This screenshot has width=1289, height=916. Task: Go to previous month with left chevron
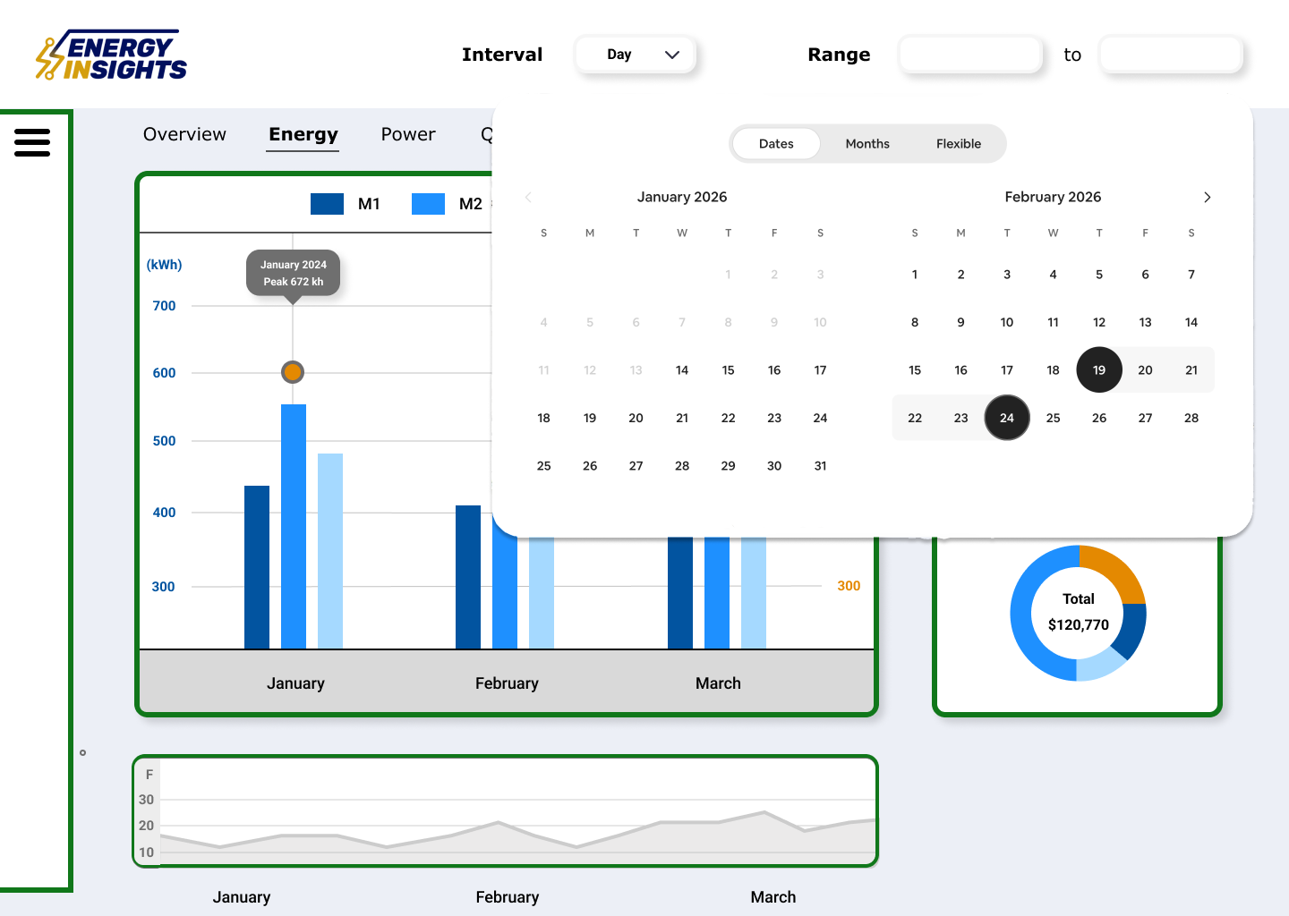[528, 197]
